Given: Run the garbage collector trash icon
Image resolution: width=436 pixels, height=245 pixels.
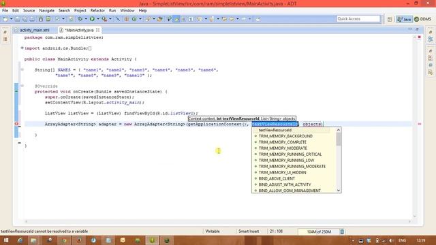Looking at the screenshot, I should point(342,231).
